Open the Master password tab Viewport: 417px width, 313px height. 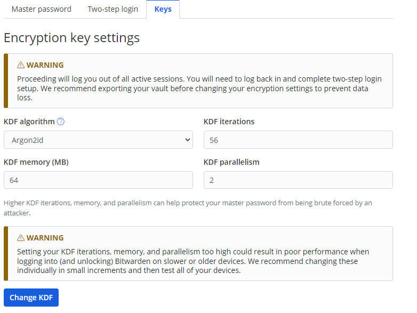click(x=41, y=9)
